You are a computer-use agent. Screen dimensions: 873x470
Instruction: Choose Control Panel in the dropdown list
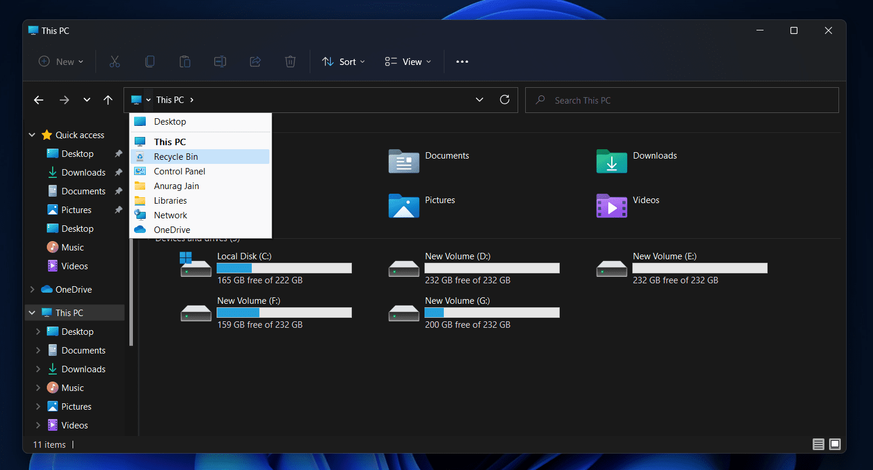179,171
